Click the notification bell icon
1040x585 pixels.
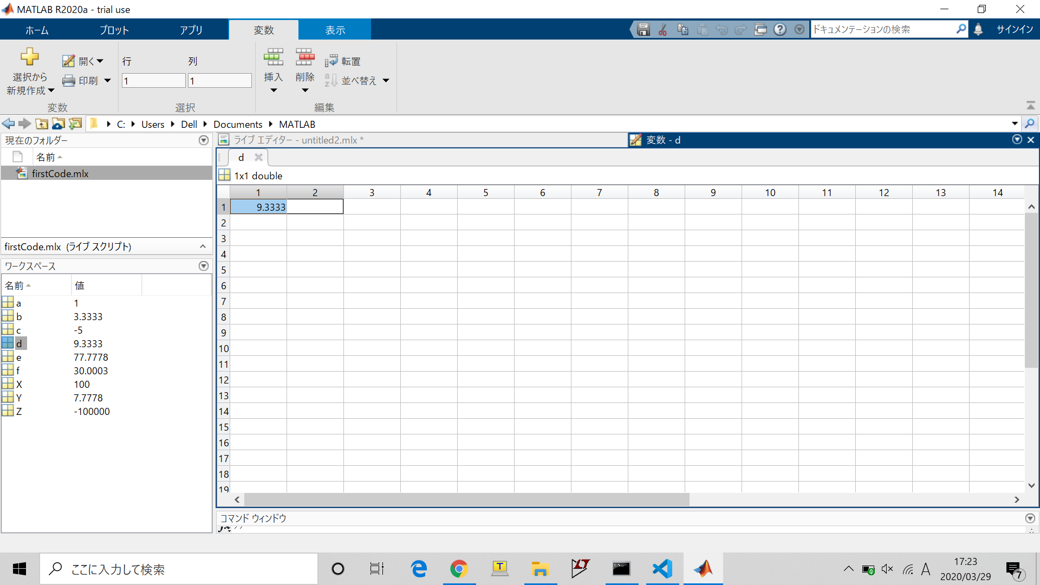point(978,29)
